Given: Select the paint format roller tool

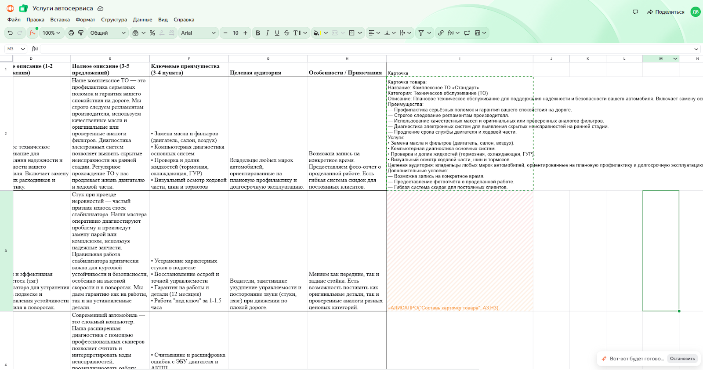Looking at the screenshot, I should point(81,33).
